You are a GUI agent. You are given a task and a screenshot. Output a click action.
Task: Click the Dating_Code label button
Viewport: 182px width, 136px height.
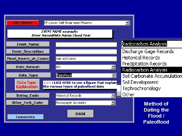tap(28, 95)
